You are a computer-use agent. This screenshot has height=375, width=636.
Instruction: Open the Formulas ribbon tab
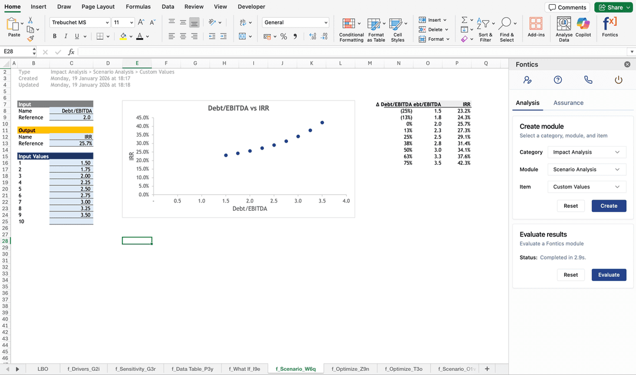pyautogui.click(x=138, y=6)
